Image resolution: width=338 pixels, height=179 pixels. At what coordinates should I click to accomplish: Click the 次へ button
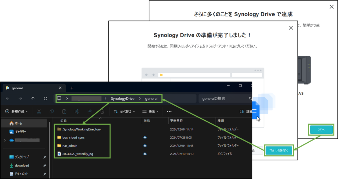pyautogui.click(x=321, y=130)
